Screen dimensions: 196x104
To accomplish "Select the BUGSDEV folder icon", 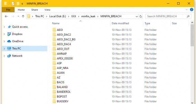I will 54,101.
